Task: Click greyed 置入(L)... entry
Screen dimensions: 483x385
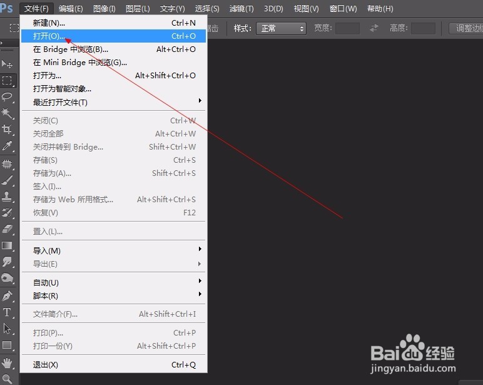Action: click(114, 232)
